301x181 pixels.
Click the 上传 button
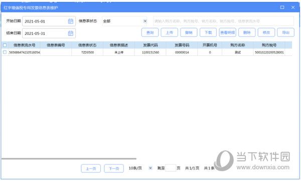coord(170,32)
